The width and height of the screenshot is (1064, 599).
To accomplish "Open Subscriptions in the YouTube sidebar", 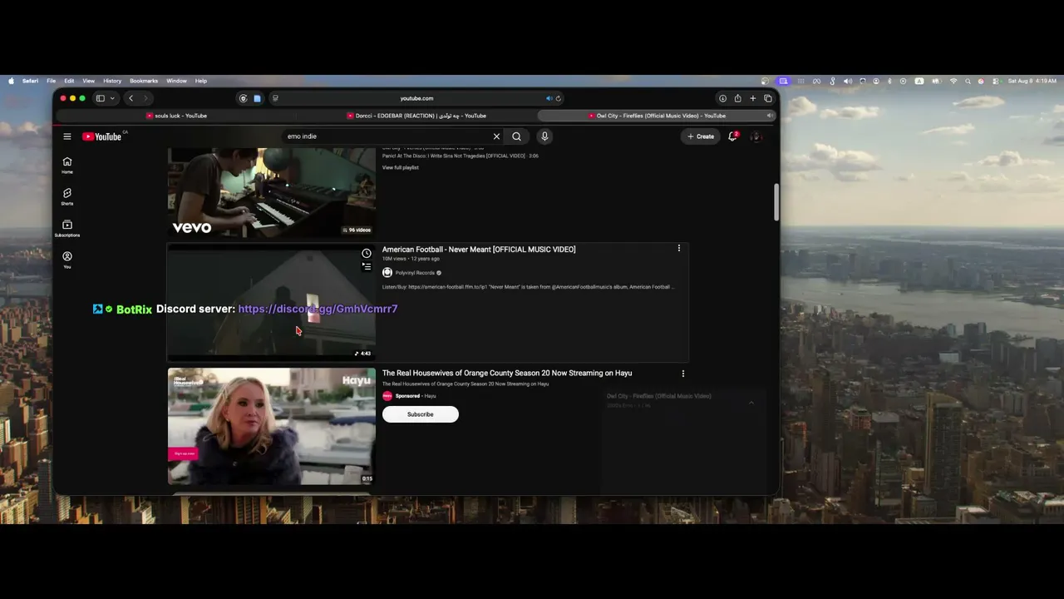I will coord(67,228).
